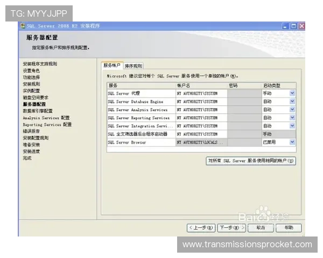Click 错误报告 step in sidebar
The height and width of the screenshot is (258, 323).
[31, 131]
